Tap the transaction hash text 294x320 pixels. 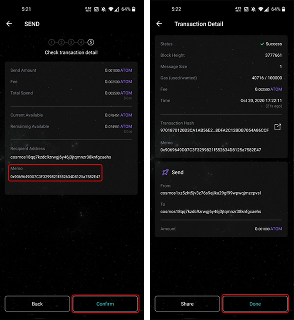(x=214, y=130)
